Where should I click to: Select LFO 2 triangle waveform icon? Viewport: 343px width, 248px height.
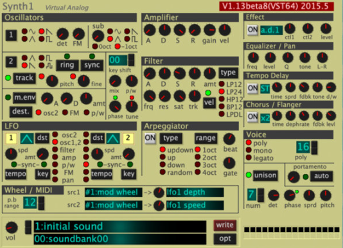coord(113,138)
